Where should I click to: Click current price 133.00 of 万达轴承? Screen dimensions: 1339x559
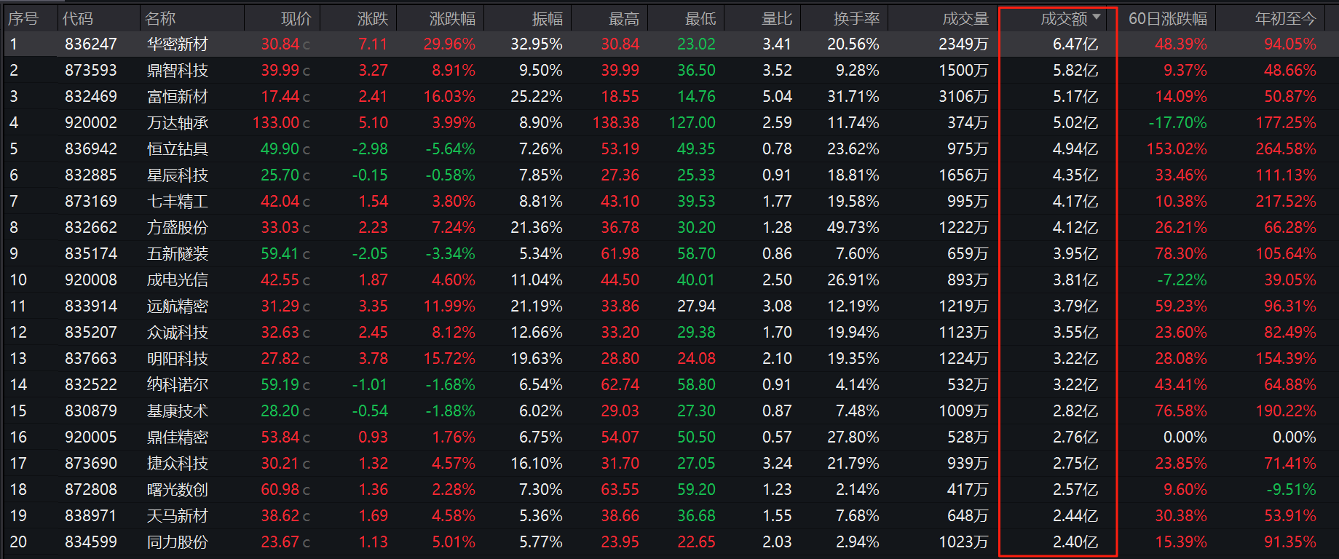(276, 123)
